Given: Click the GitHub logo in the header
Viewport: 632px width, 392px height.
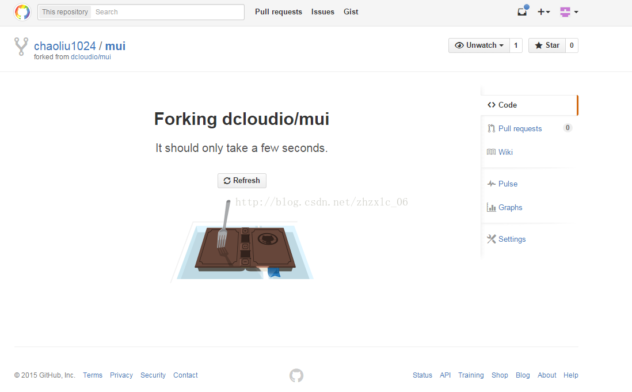Looking at the screenshot, I should point(22,12).
